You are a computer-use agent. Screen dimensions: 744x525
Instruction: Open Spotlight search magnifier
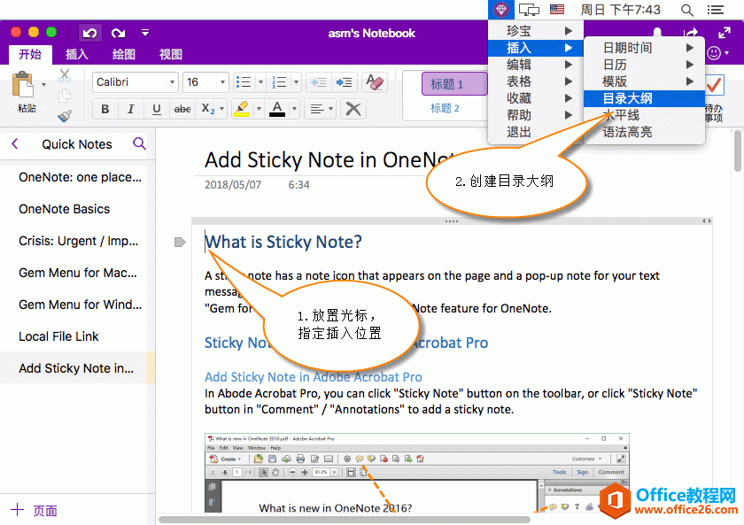(x=687, y=10)
